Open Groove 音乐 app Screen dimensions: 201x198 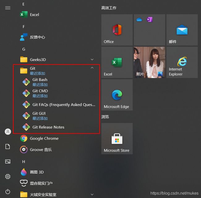(56, 150)
